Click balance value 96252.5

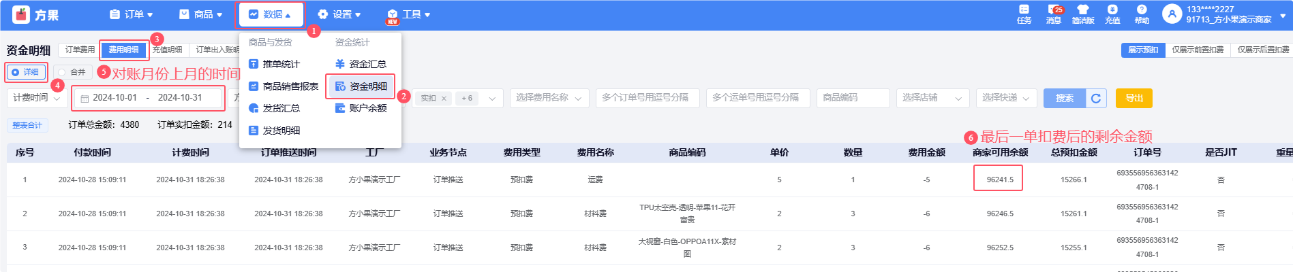tap(1000, 248)
